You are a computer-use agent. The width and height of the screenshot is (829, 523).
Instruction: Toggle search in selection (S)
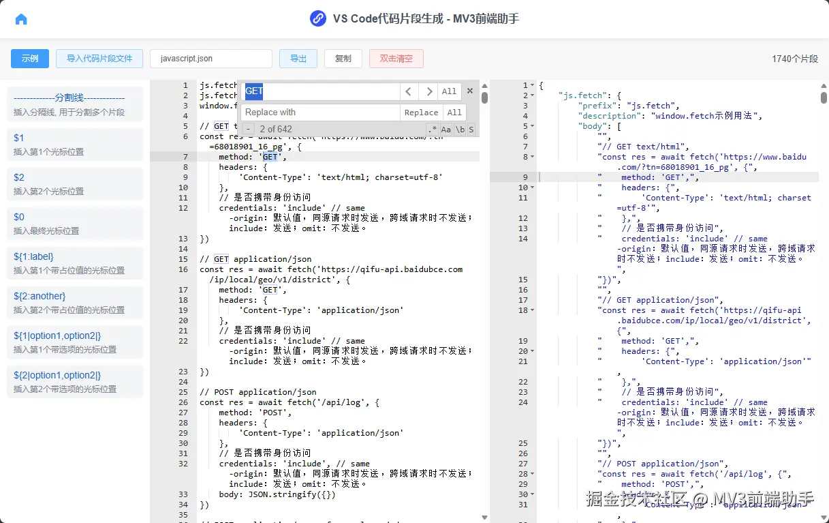(471, 130)
